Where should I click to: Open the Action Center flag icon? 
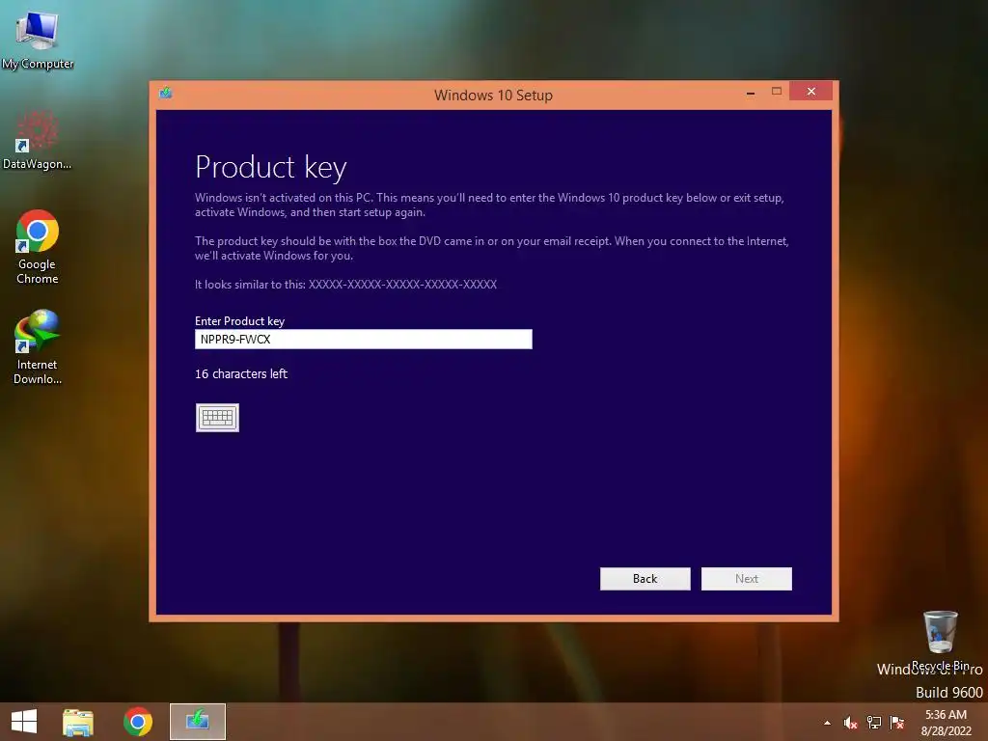[897, 722]
